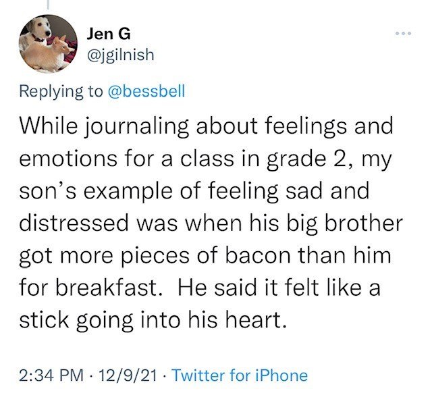Click the tweet line starting "While journaling"
Viewport: 432px width, 395px height.
point(206,127)
